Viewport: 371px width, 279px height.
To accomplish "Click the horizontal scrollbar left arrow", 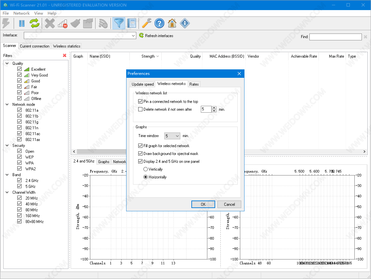I will (74, 151).
